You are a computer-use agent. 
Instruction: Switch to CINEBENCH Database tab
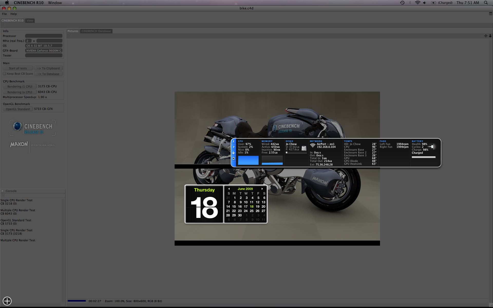(96, 31)
